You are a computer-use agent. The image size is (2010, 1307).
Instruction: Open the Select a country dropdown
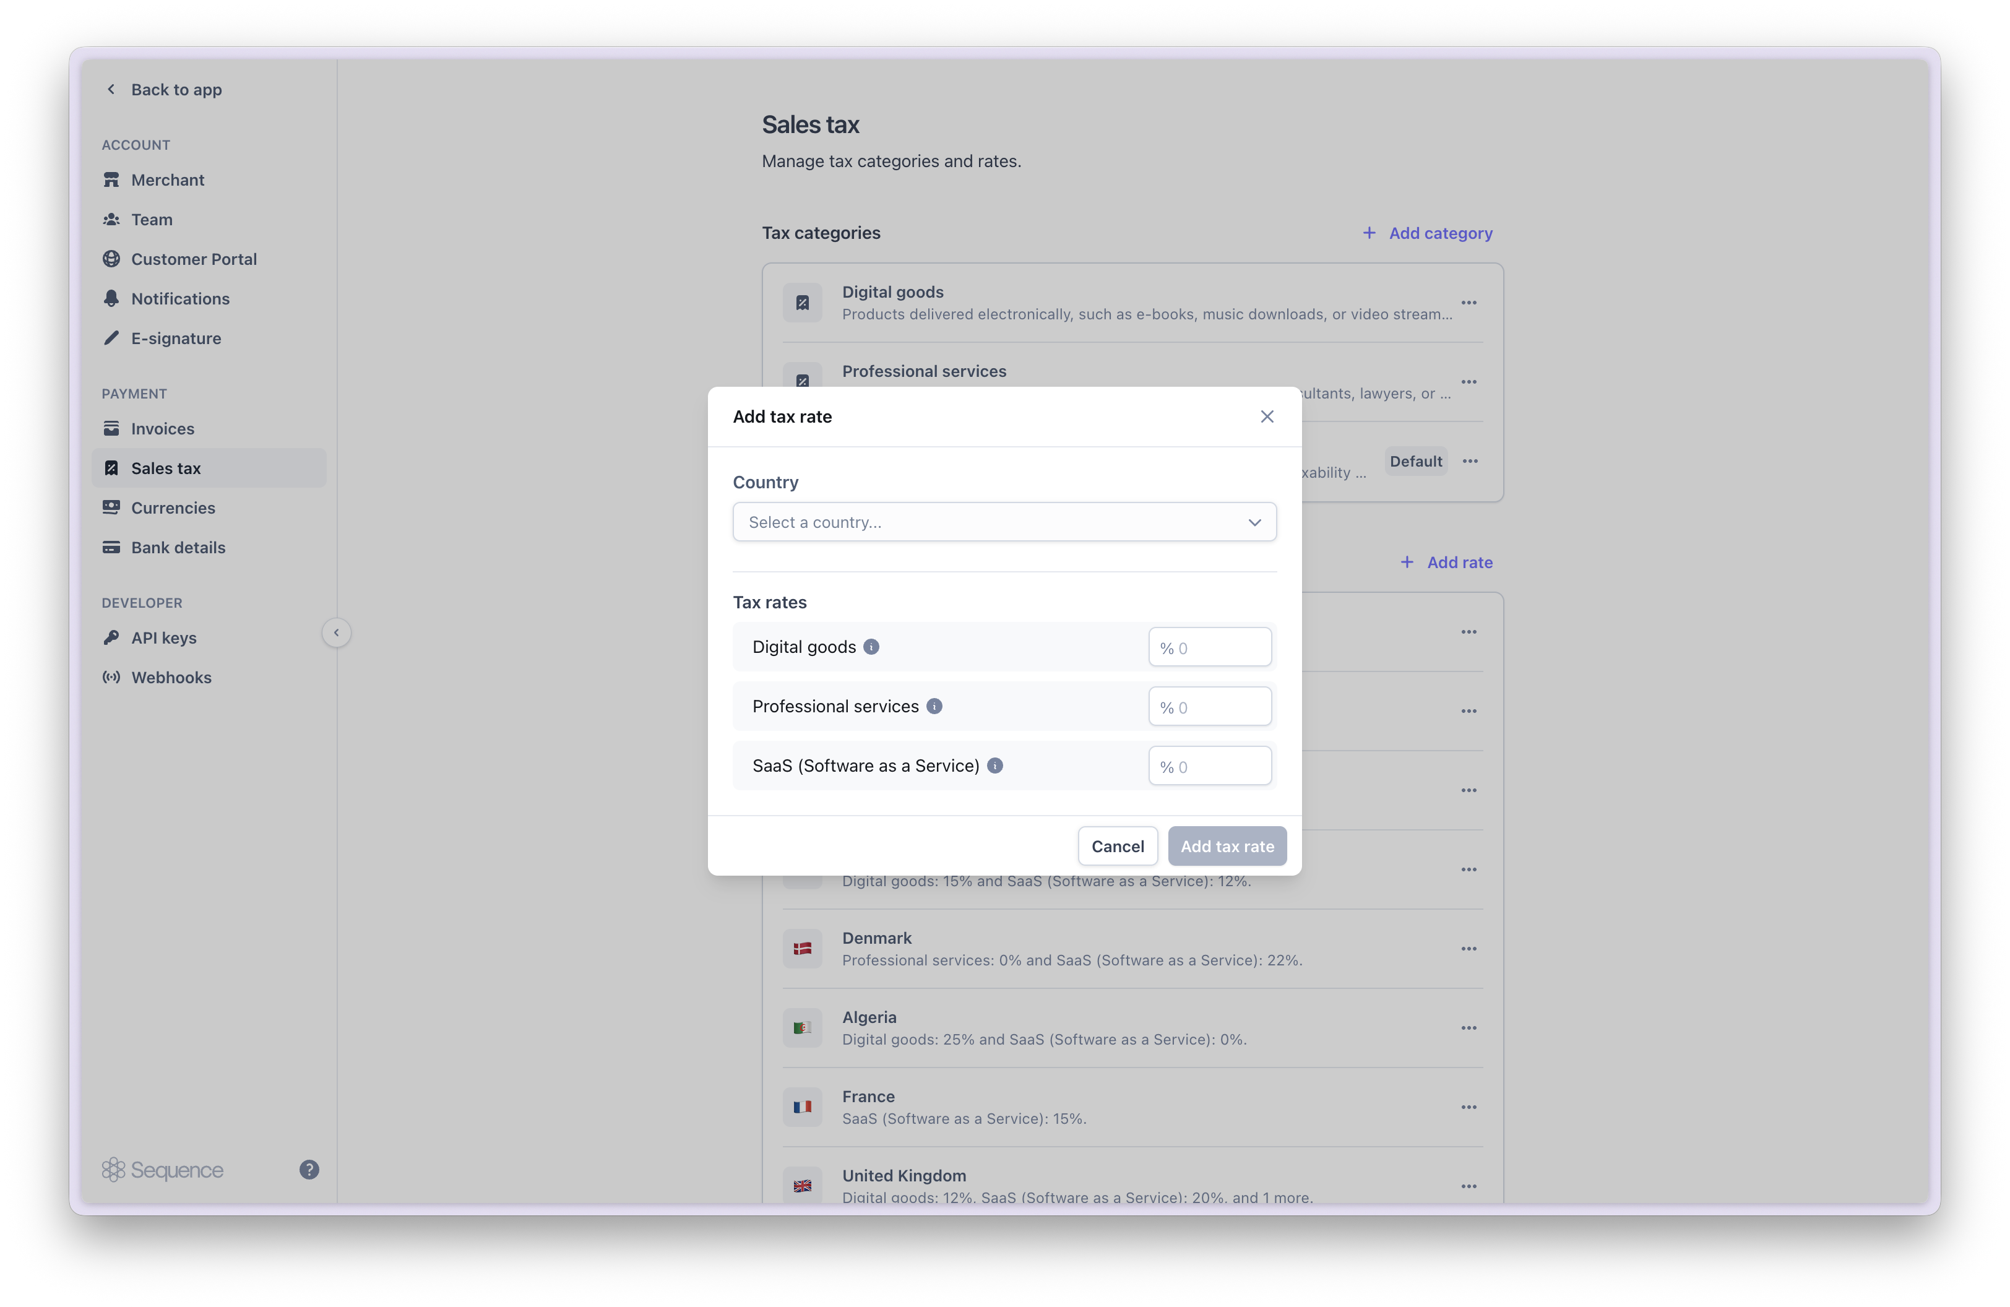[x=1004, y=522]
